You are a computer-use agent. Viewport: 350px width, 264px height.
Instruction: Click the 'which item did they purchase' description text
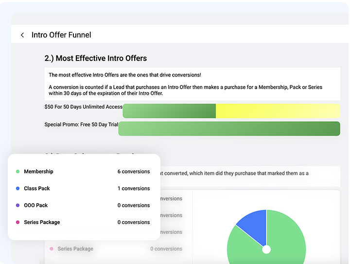coord(234,173)
